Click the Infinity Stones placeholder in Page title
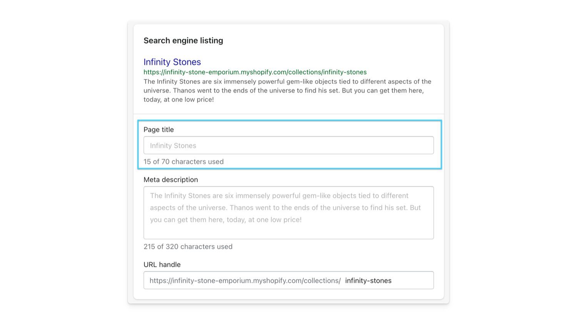 (173, 146)
